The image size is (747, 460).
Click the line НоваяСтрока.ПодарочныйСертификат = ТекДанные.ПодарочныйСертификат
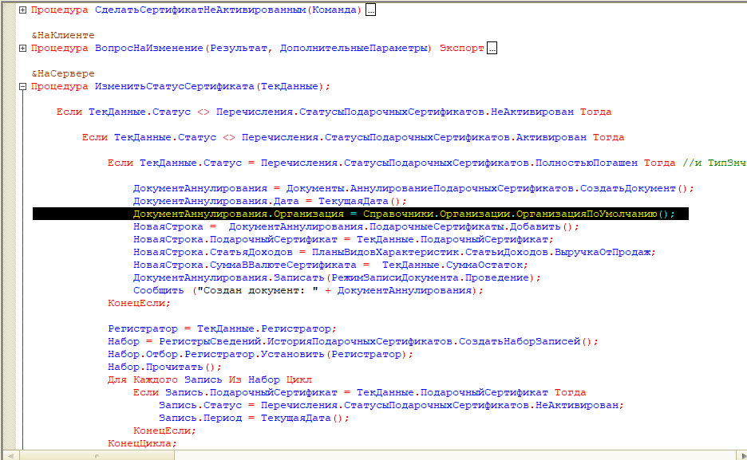pyautogui.click(x=343, y=239)
